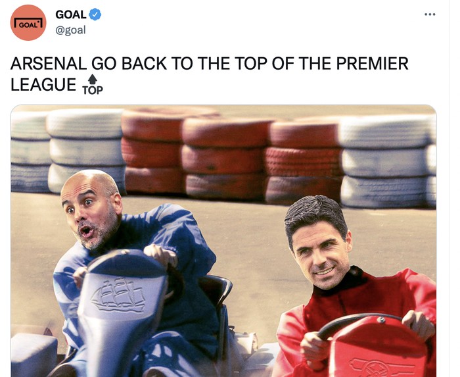The width and height of the screenshot is (460, 377).
Task: Select the tweet headline text
Action: point(210,74)
